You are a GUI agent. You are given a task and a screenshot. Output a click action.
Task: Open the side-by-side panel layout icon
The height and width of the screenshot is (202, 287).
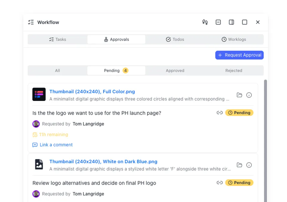tap(231, 22)
